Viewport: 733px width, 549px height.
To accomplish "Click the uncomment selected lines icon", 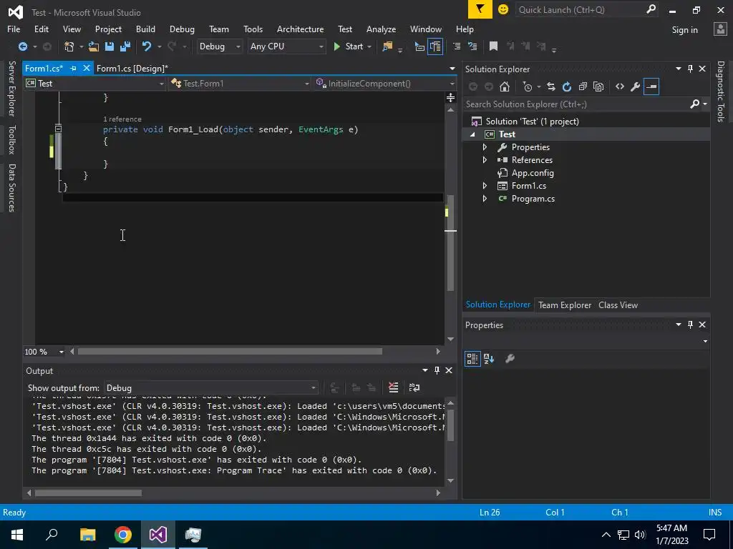I will coord(472,46).
